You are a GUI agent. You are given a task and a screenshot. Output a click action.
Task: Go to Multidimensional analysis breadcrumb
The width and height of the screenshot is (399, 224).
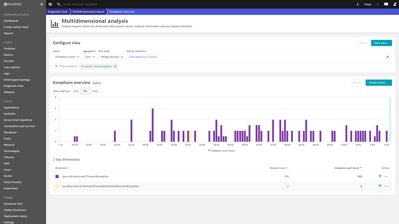(88, 12)
